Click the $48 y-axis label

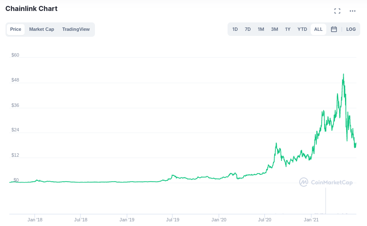[x=15, y=80]
